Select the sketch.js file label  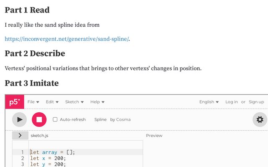tap(39, 136)
